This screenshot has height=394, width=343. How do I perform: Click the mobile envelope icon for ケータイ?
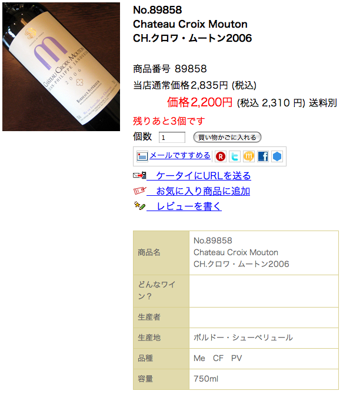[139, 175]
